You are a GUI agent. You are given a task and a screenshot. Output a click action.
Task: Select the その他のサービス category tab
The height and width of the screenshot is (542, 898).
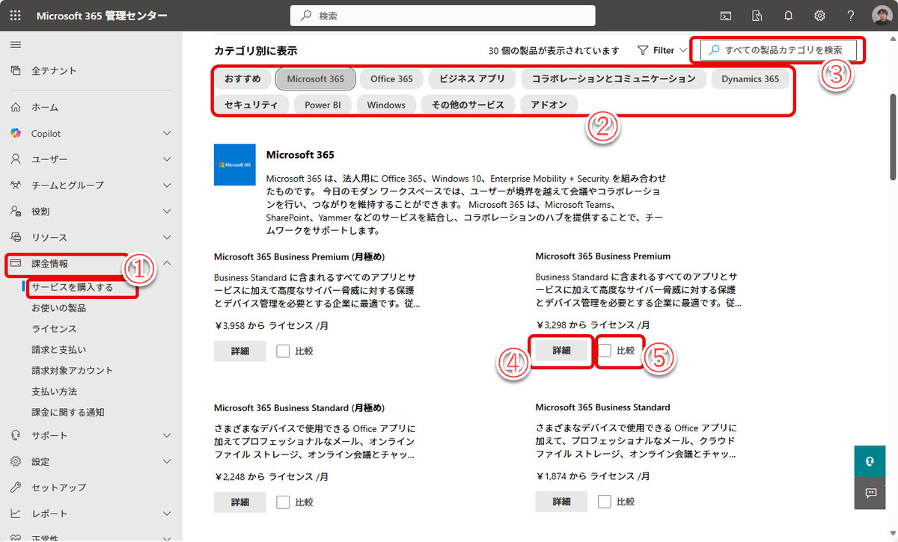point(468,105)
